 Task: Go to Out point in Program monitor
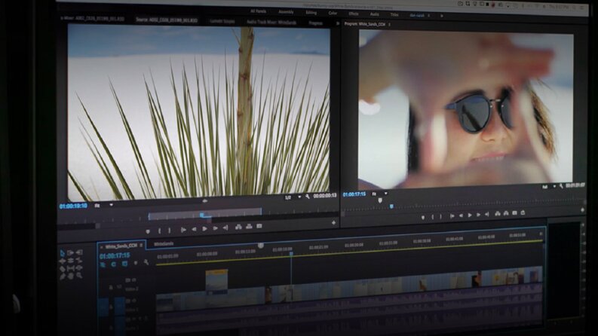(x=487, y=215)
